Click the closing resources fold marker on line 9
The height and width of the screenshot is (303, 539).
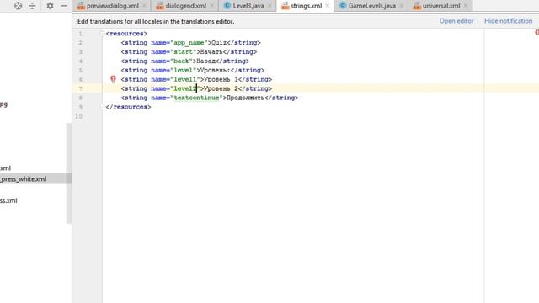tap(103, 107)
